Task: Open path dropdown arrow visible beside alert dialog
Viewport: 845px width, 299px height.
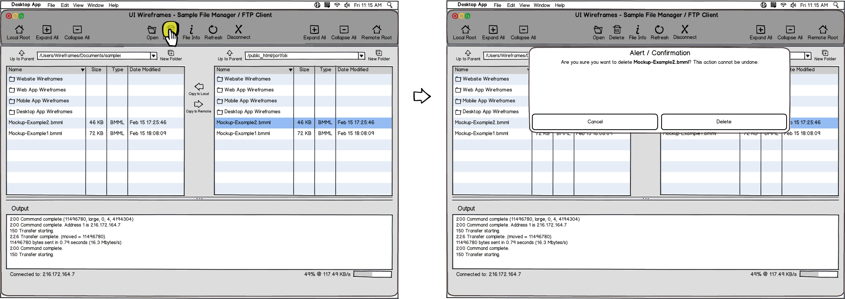Action: pos(808,56)
